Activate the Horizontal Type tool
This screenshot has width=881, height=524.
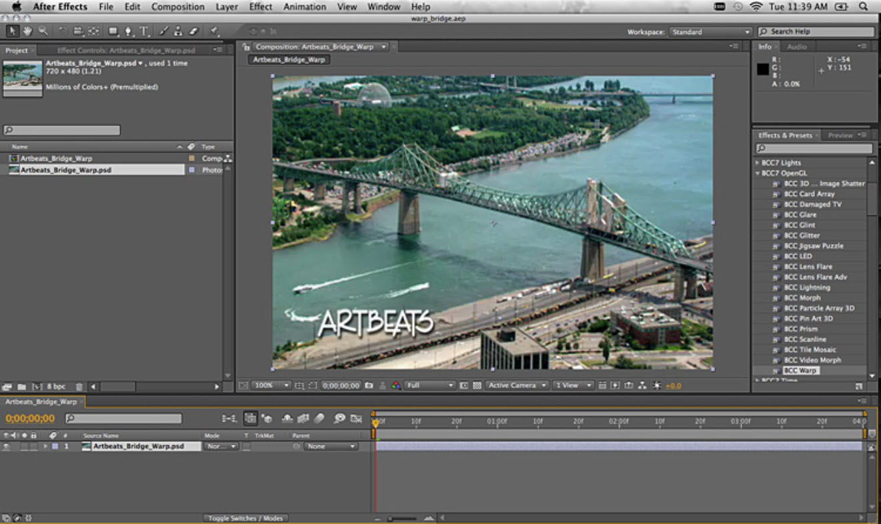[x=144, y=31]
